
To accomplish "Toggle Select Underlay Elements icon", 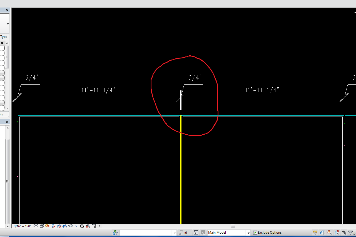I will [x=322, y=233].
